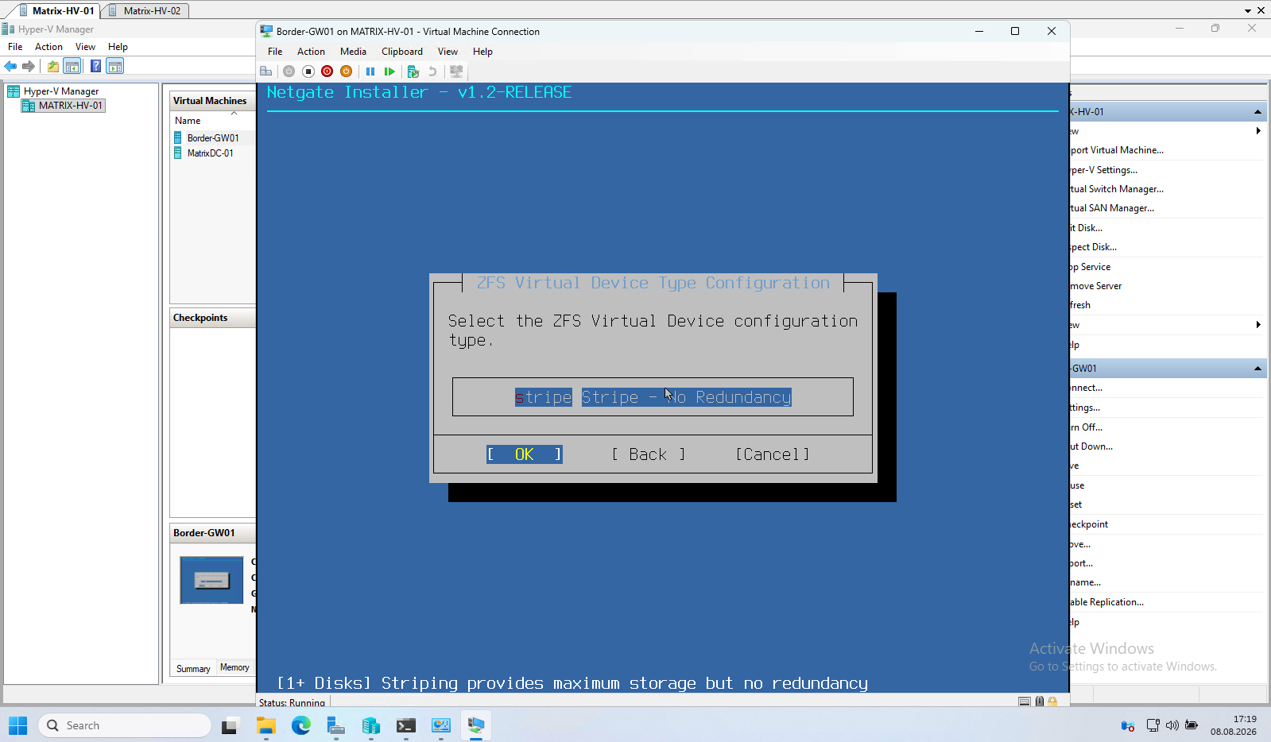Open Action menu in Virtual Machine Connection
The image size is (1271, 742).
(x=311, y=52)
